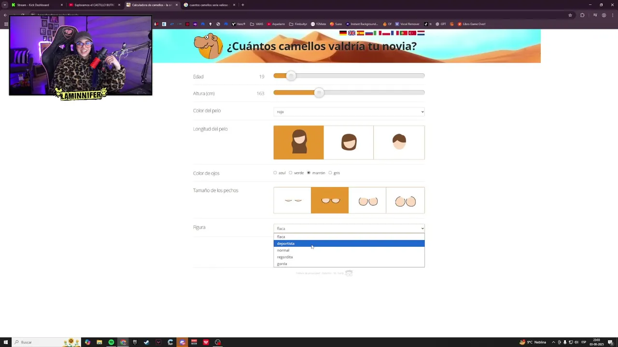Open the browser extensions puzzle icon

(x=582, y=15)
